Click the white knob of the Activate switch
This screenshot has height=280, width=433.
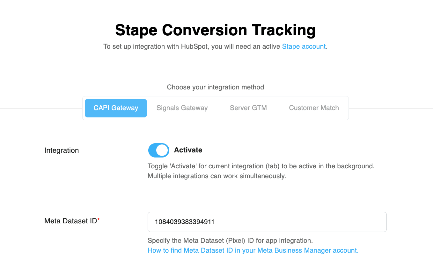(x=162, y=150)
